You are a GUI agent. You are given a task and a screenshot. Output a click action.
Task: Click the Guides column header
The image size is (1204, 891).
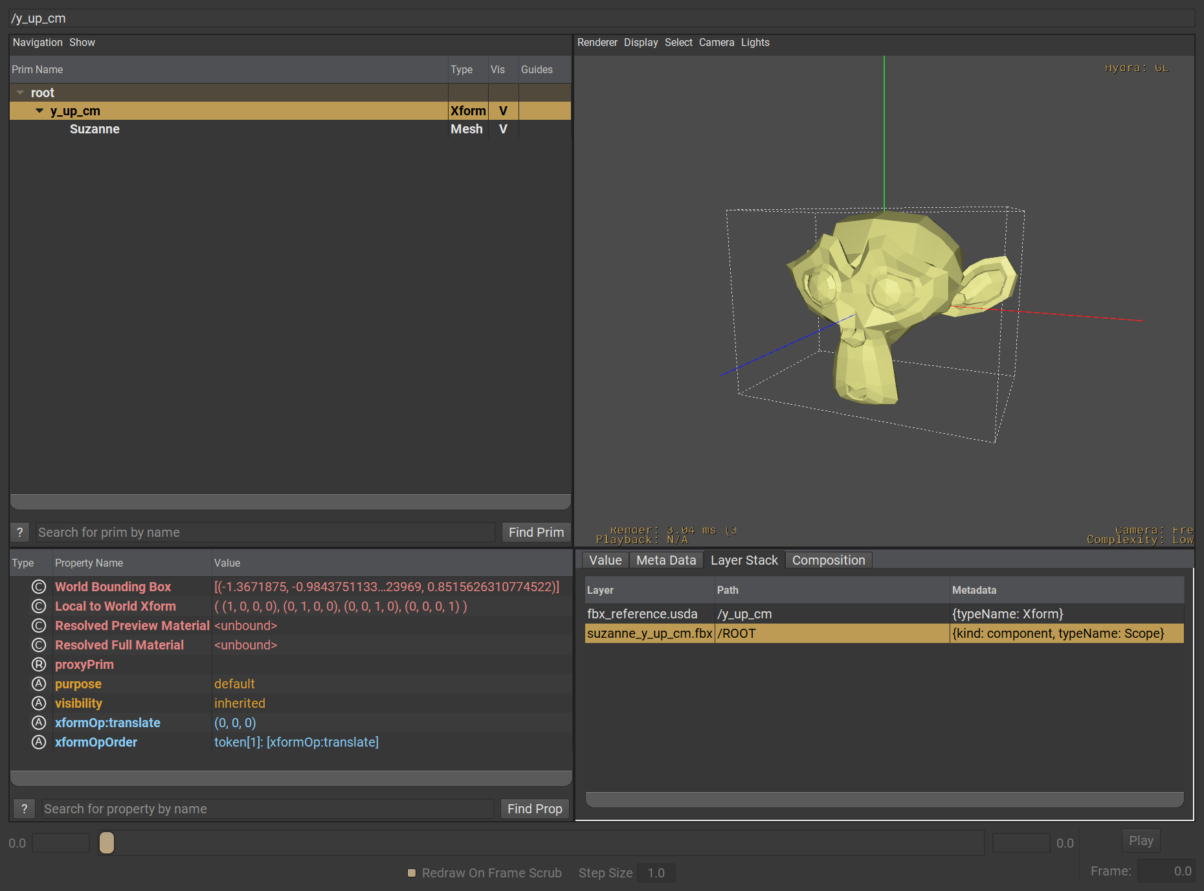[x=544, y=69]
